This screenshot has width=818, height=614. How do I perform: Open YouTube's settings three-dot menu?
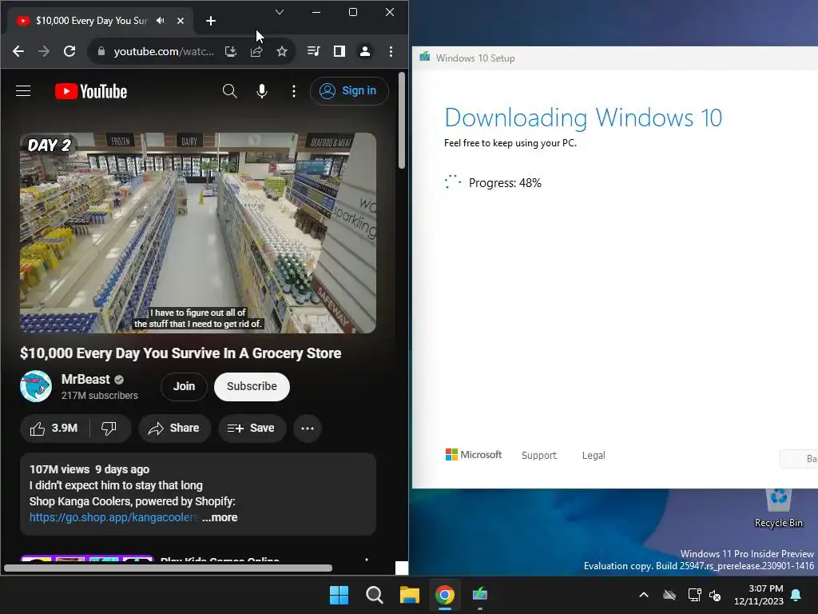pyautogui.click(x=294, y=91)
